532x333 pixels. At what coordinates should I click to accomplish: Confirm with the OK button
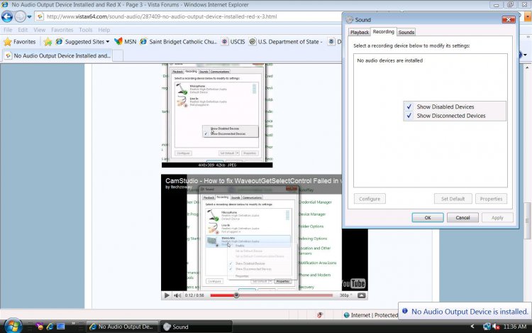point(428,217)
